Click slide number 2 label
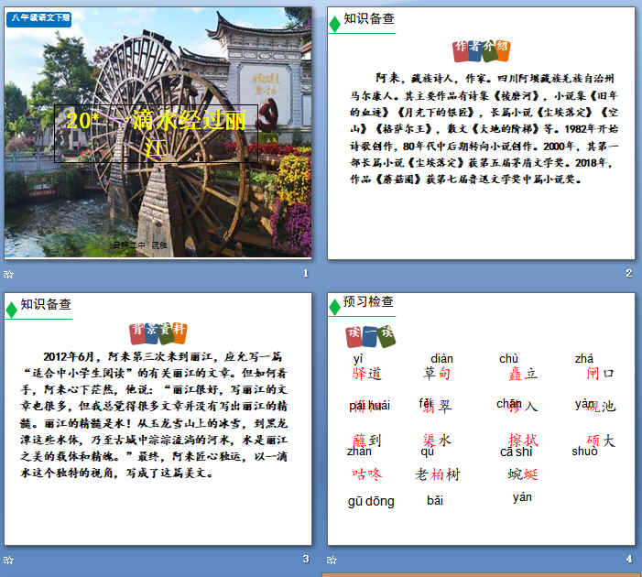 (628, 273)
